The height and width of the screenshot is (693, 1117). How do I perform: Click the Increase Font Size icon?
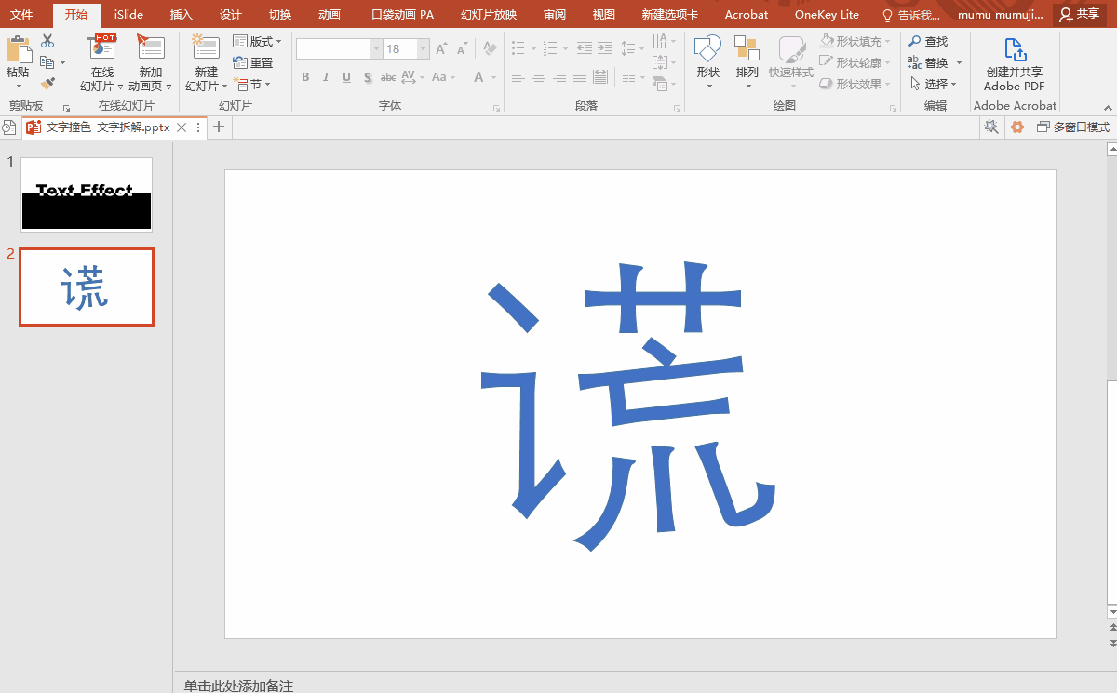(441, 48)
